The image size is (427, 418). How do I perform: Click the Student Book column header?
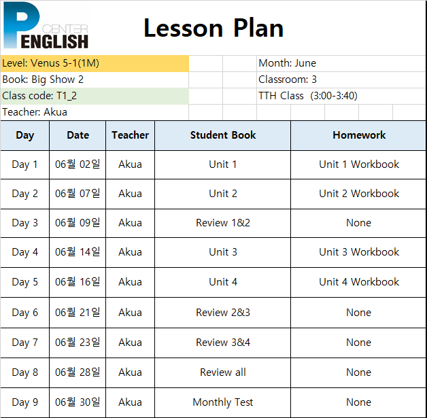223,135
